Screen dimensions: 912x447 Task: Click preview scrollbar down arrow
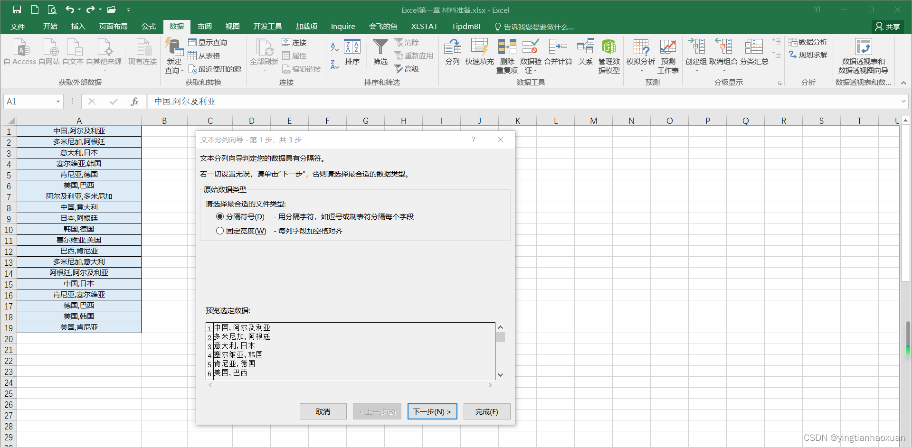click(x=500, y=375)
